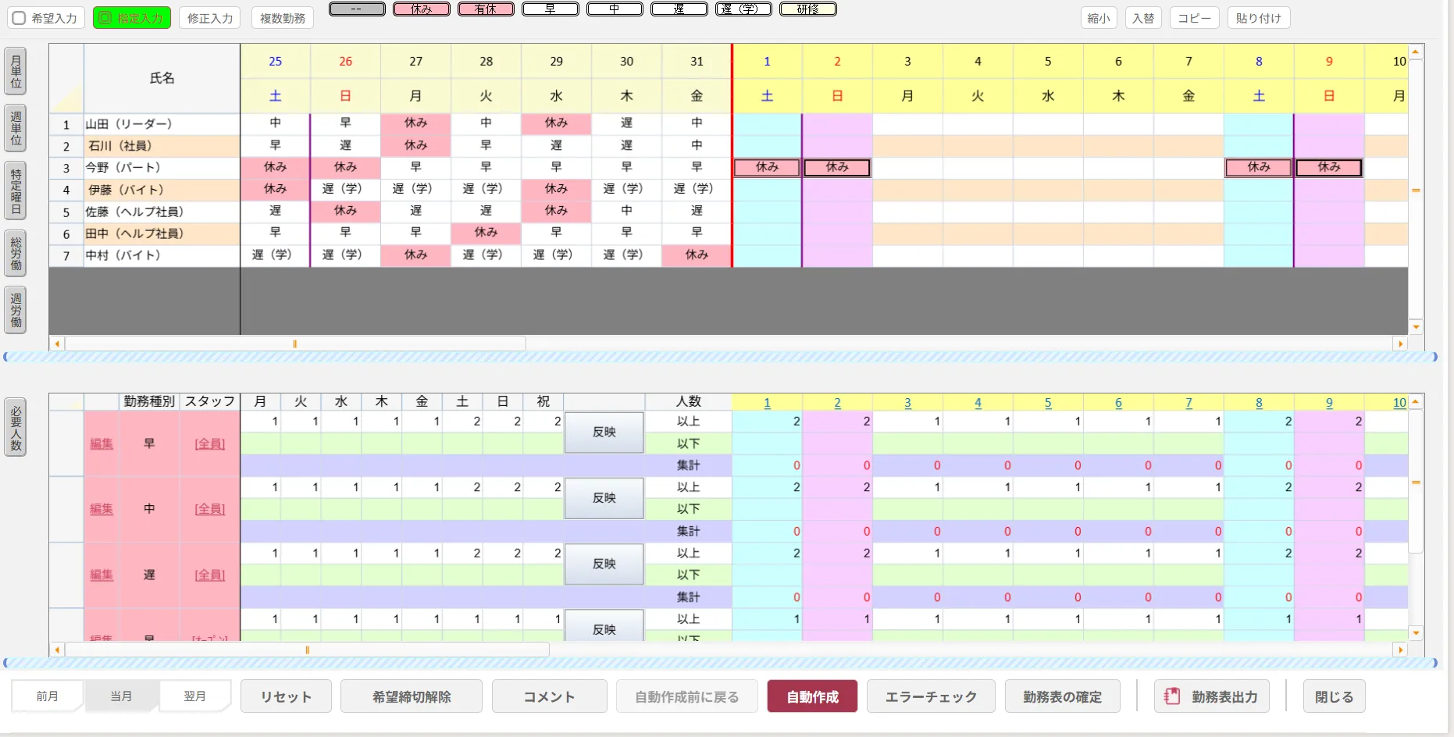The height and width of the screenshot is (737, 1454).
Task: Click 反映 button for 中 shift
Action: [604, 498]
